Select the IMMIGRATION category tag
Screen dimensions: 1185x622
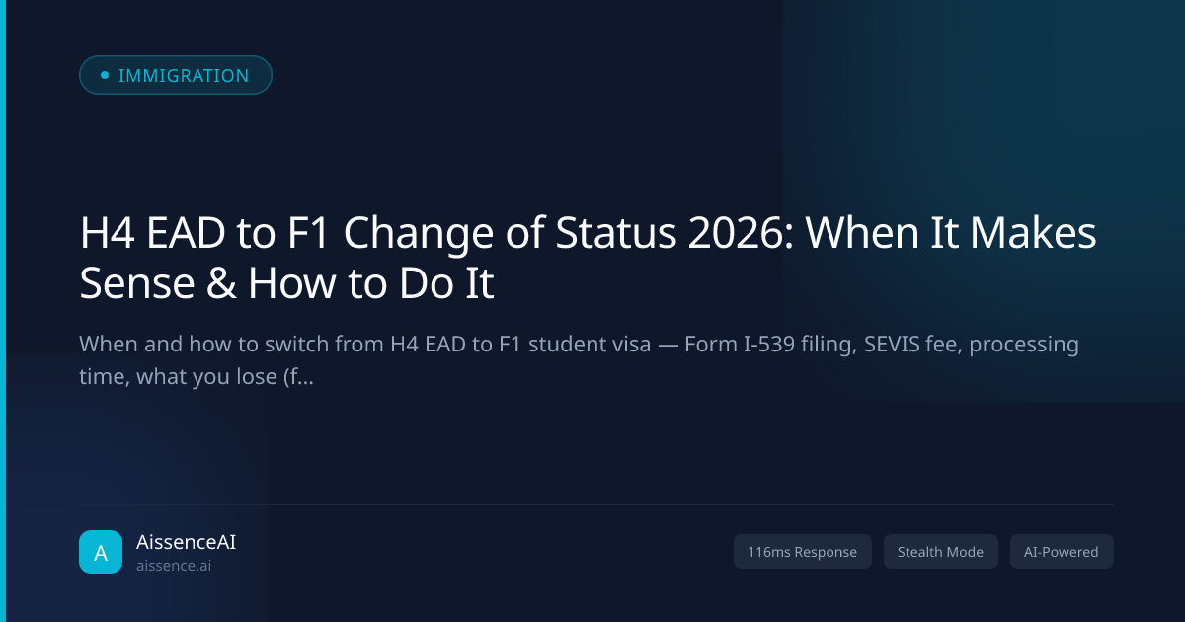[x=175, y=75]
